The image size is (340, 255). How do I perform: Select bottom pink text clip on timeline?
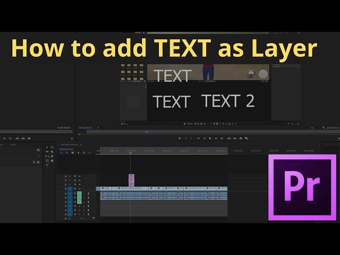(131, 184)
